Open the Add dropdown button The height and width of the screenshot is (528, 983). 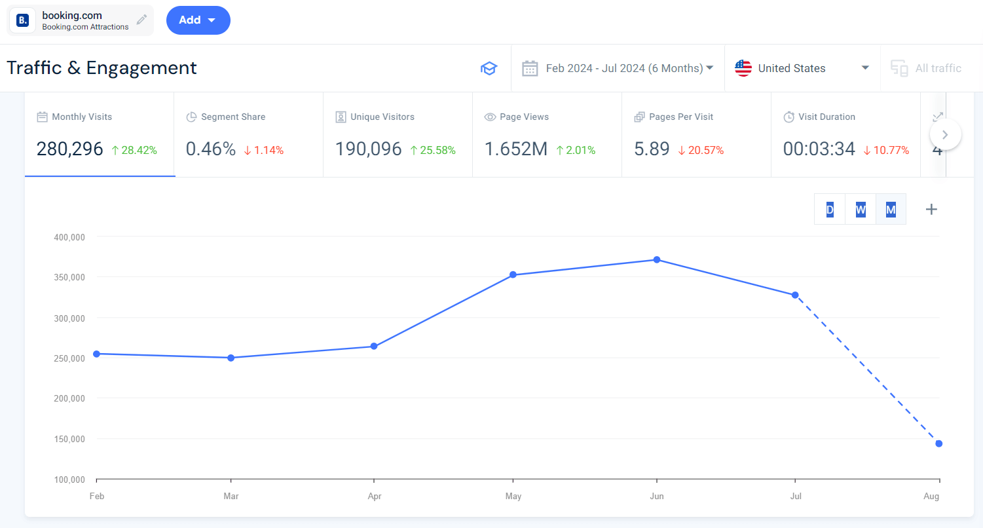198,20
